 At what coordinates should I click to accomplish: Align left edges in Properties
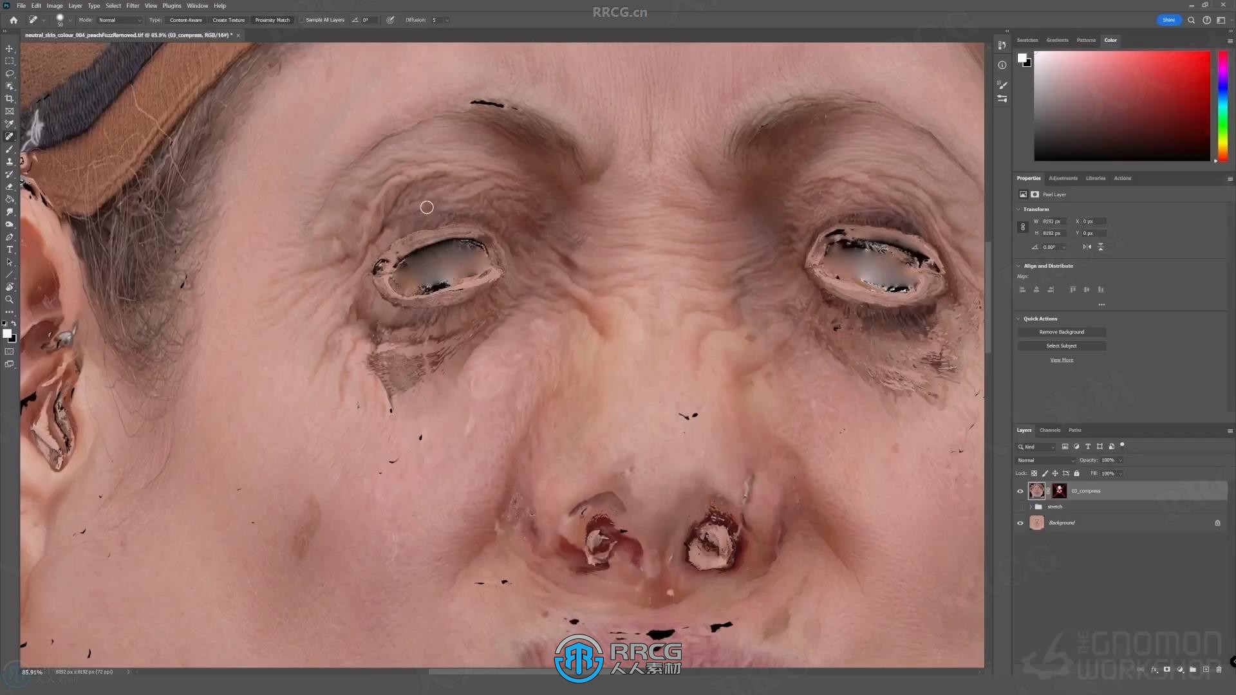1022,290
